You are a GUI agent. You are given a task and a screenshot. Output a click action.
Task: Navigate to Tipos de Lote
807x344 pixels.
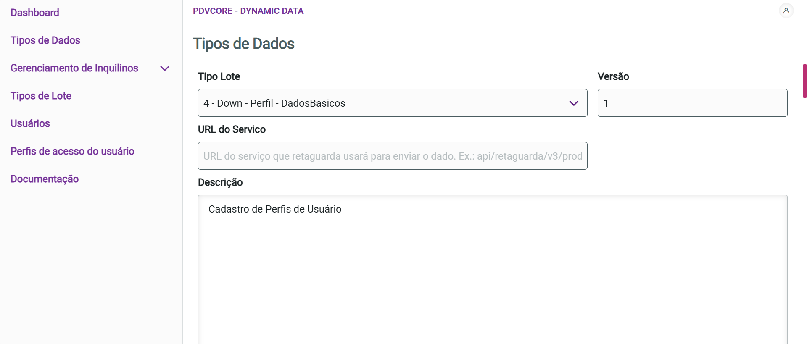click(41, 96)
